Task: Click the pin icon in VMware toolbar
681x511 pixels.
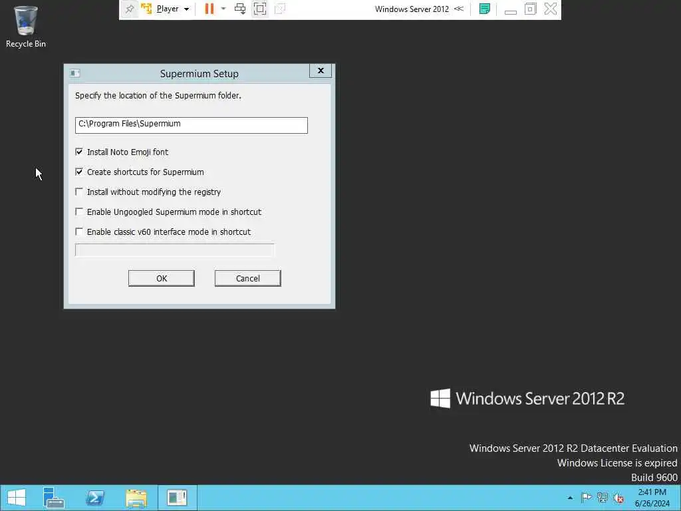Action: tap(130, 9)
